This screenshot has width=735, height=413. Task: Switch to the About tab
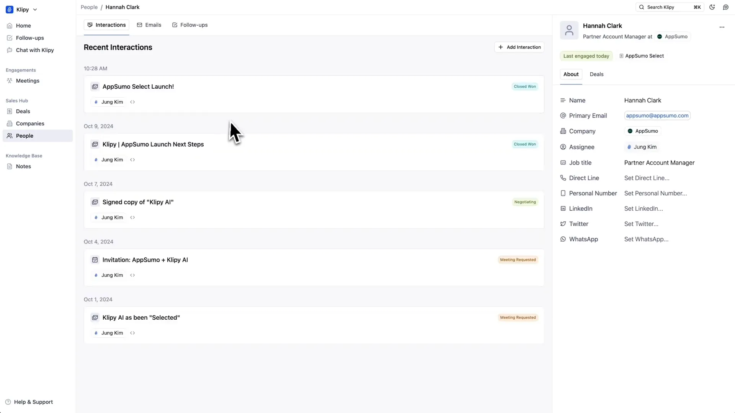571,74
